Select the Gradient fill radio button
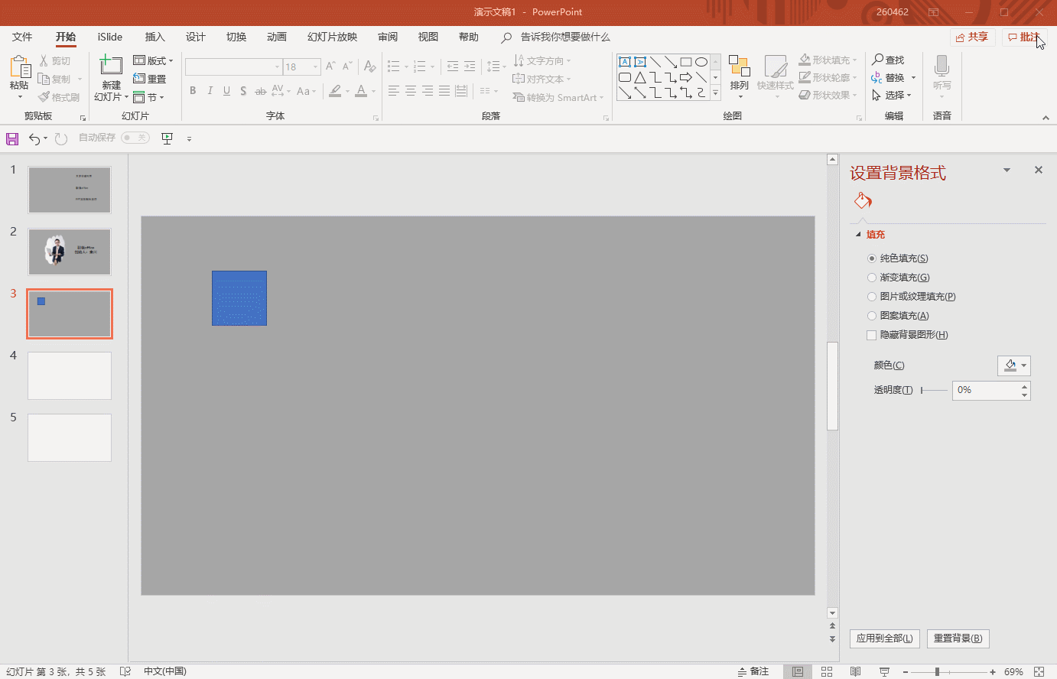 (x=872, y=278)
